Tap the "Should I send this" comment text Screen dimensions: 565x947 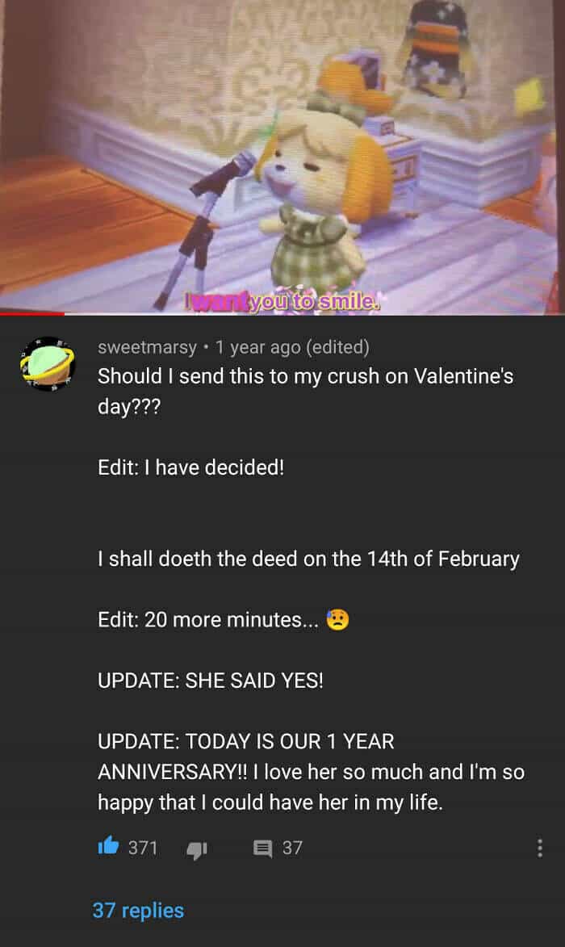tap(305, 392)
